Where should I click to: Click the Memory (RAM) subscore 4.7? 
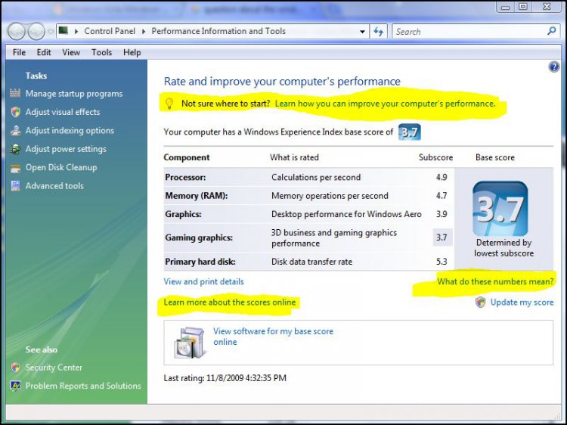(x=442, y=196)
